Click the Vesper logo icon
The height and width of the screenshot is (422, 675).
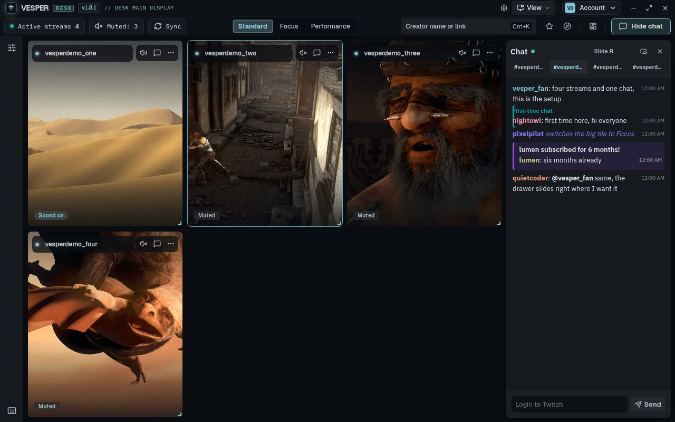pyautogui.click(x=11, y=8)
